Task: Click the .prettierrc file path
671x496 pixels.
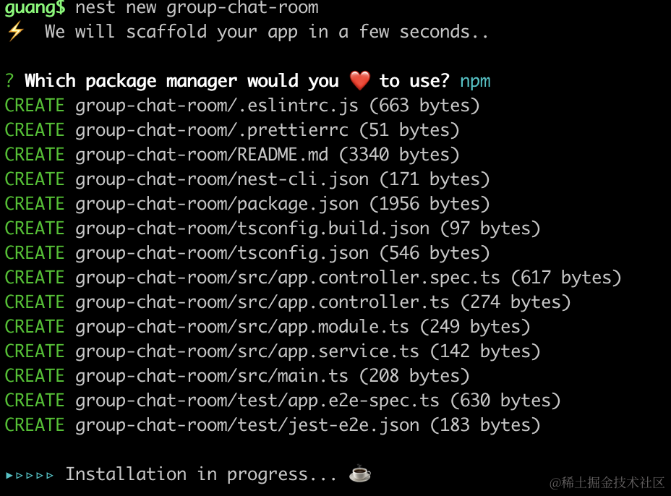Action: click(x=212, y=130)
